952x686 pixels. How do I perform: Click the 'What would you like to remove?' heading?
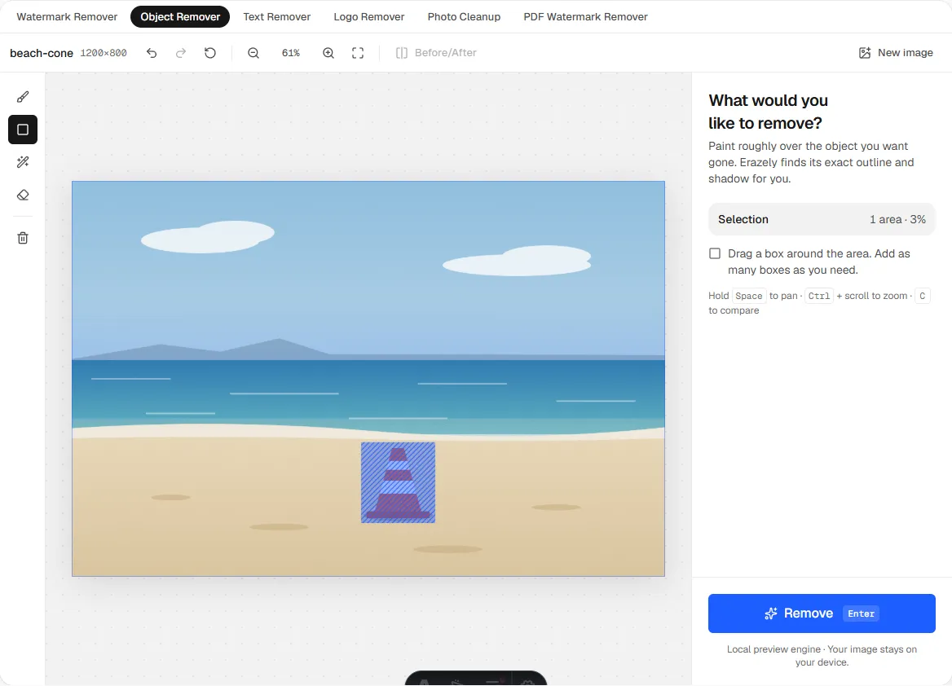pos(768,112)
